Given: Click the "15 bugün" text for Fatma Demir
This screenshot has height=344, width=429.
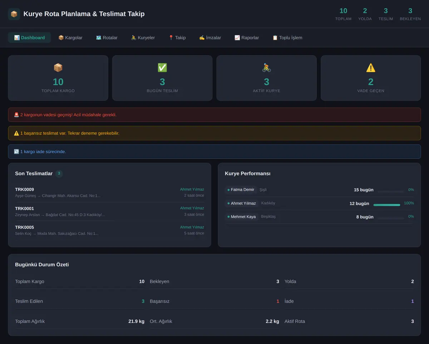Looking at the screenshot, I should point(364,190).
